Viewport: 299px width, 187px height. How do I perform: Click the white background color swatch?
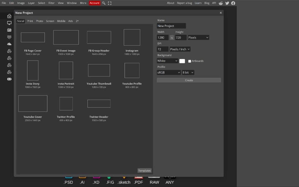pyautogui.click(x=182, y=61)
